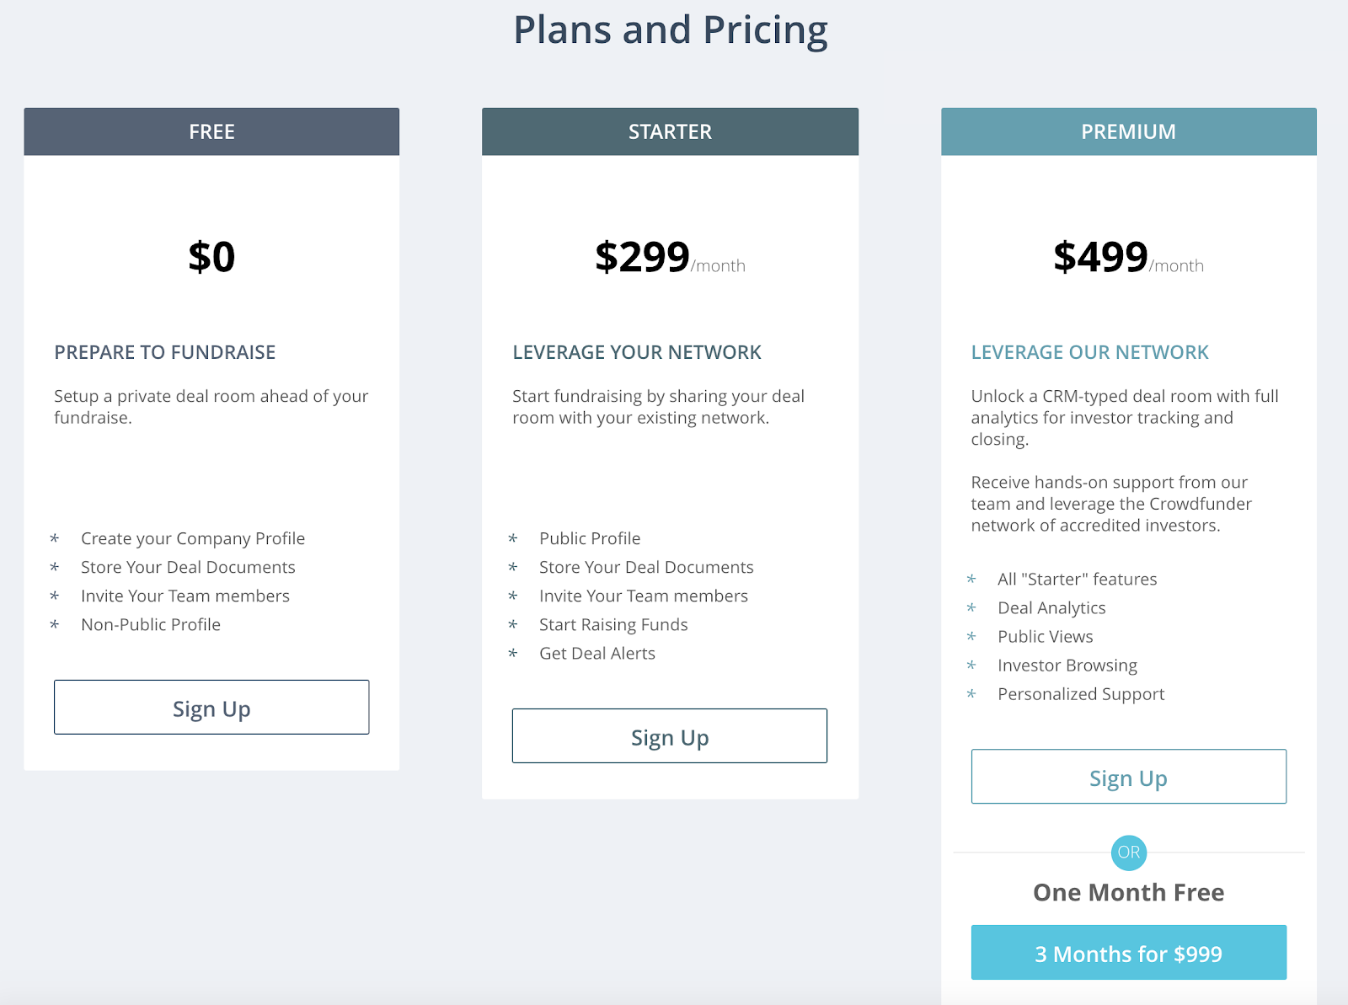Click the Plans and Pricing title

[671, 30]
